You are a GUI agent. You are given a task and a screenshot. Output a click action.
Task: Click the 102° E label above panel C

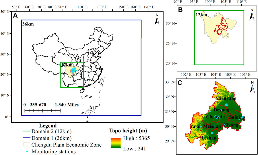tap(186, 75)
